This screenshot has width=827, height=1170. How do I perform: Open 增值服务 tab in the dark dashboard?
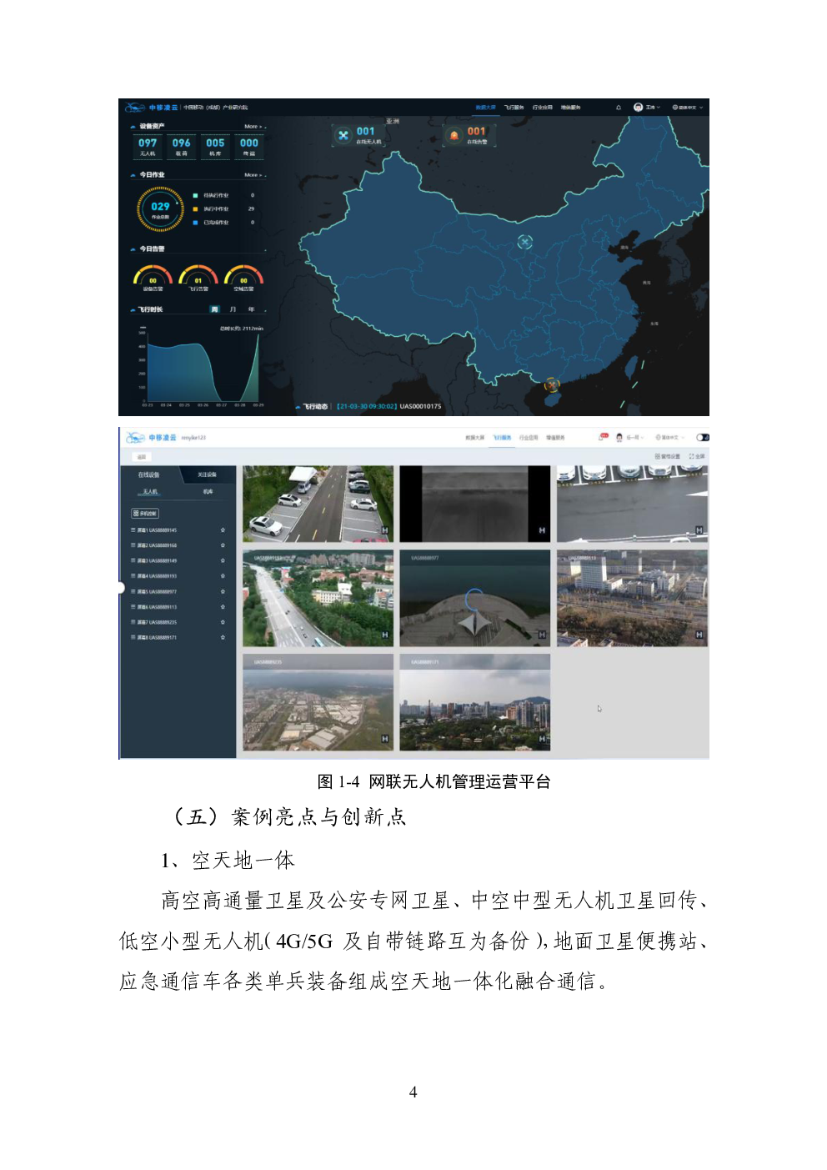pos(570,108)
